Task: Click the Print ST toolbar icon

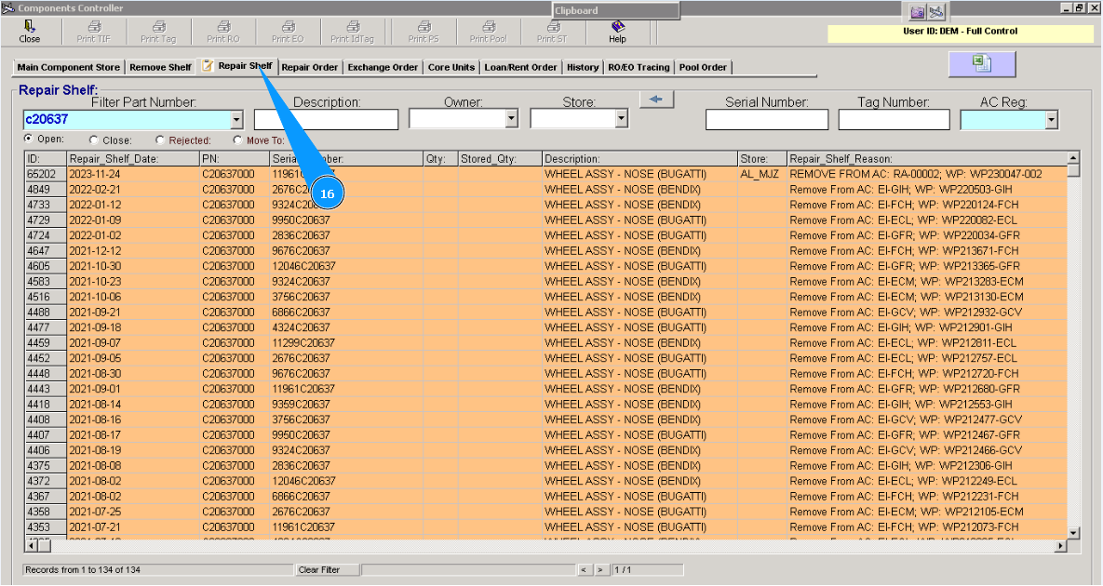Action: click(x=552, y=33)
